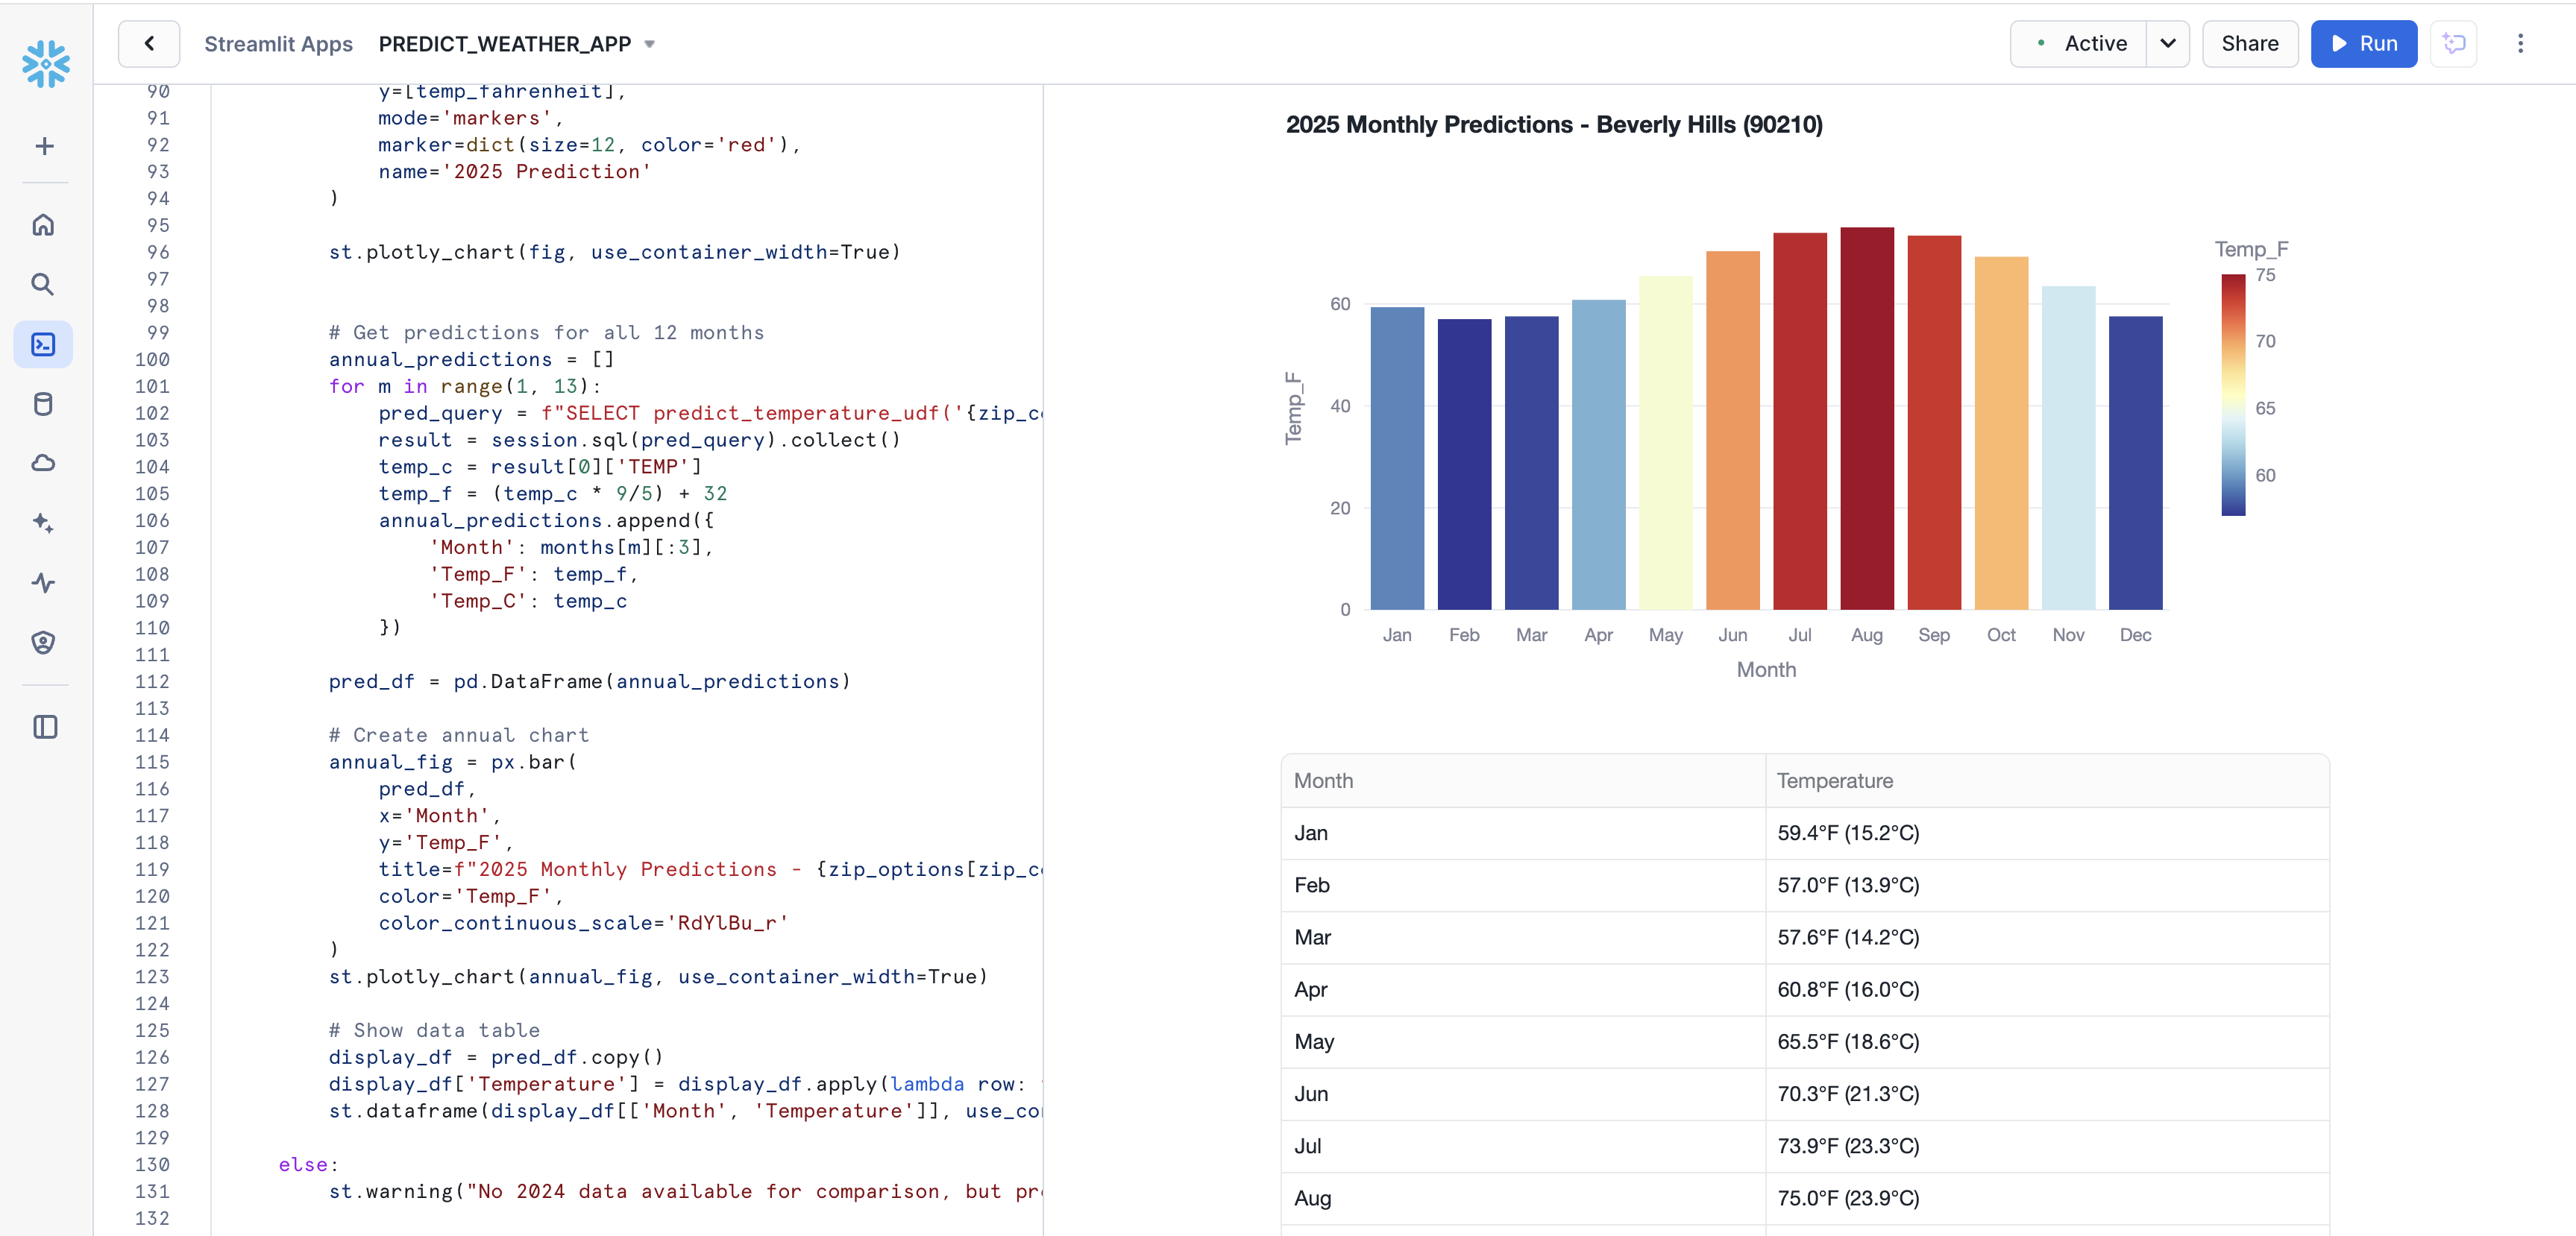
Task: Click the Run button
Action: coord(2363,44)
